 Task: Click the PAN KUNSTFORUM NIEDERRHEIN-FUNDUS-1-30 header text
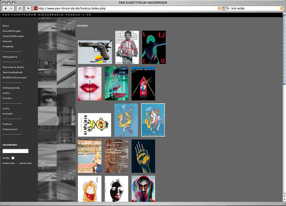tap(47, 15)
